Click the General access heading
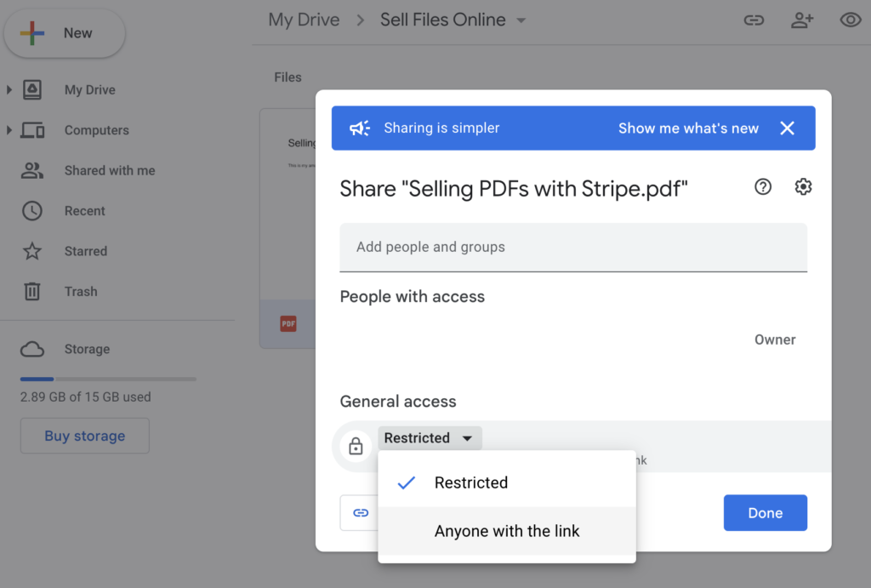Image resolution: width=871 pixels, height=588 pixels. [x=398, y=402]
